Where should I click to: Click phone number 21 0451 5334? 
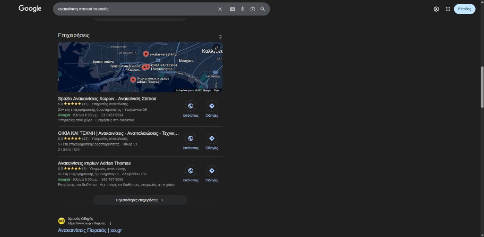pyautogui.click(x=112, y=115)
